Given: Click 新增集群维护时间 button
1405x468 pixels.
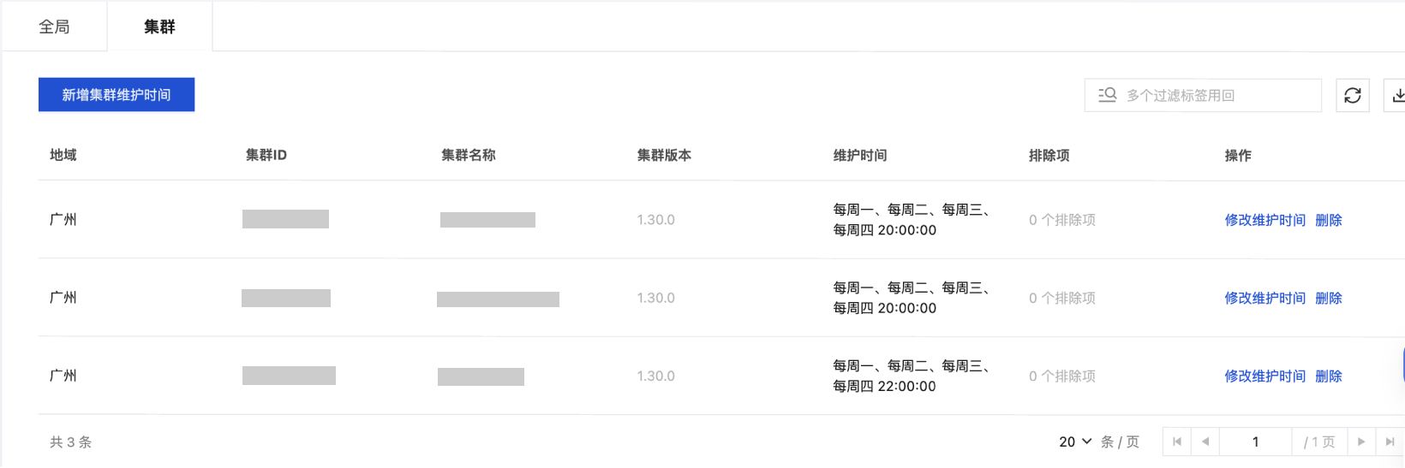Looking at the screenshot, I should coord(117,94).
